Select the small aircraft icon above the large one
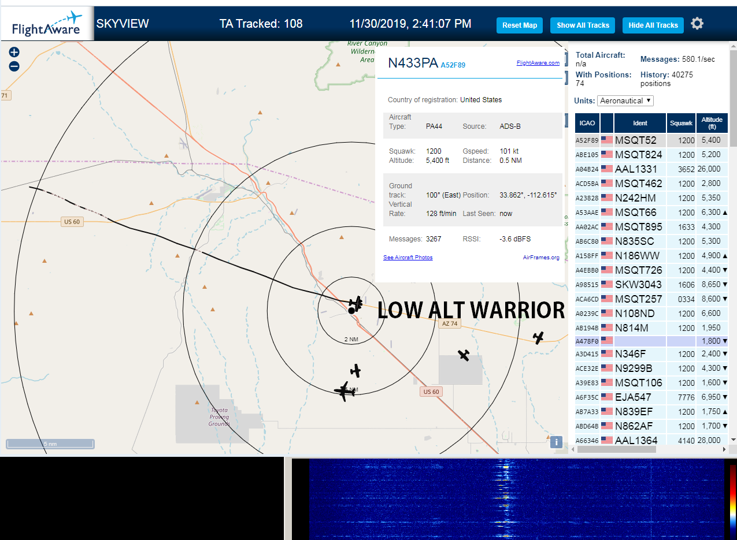The width and height of the screenshot is (737, 540). [355, 370]
